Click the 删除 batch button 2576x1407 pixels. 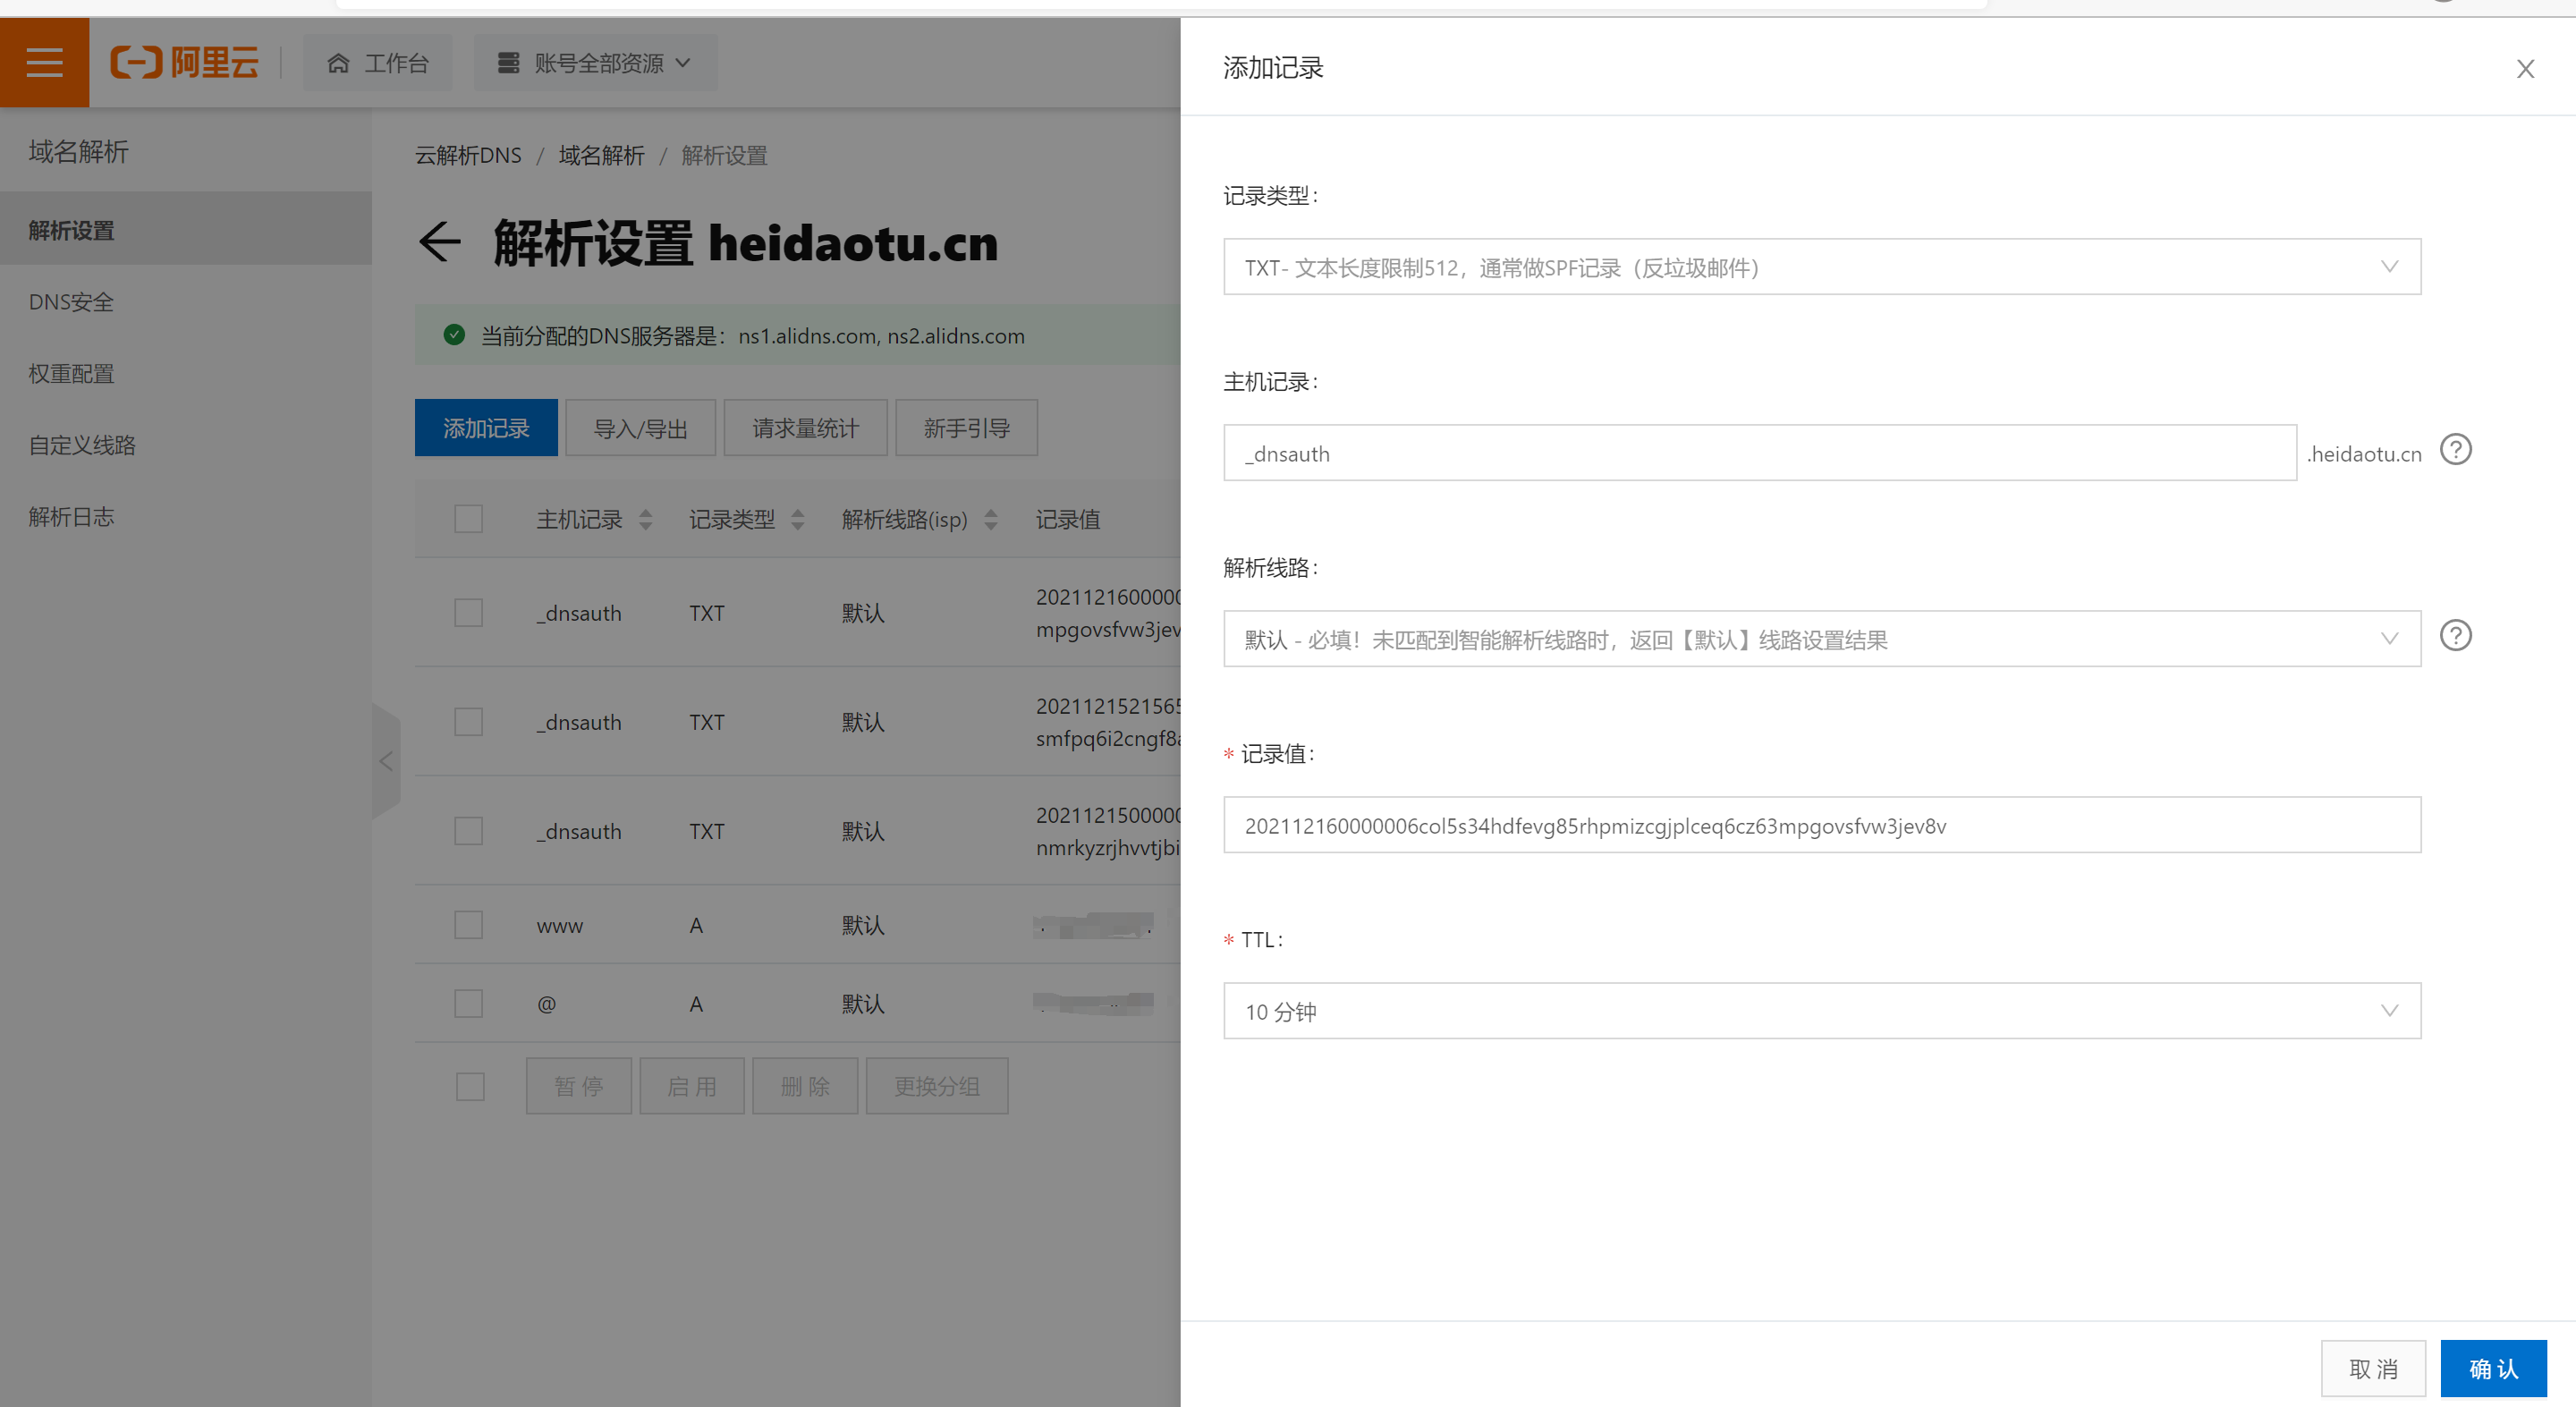[x=805, y=1086]
